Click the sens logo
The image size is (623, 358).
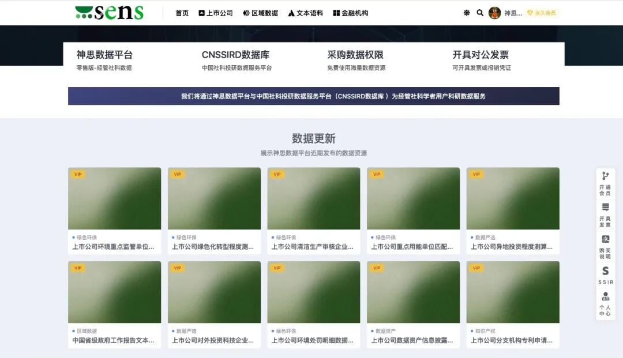click(x=109, y=12)
